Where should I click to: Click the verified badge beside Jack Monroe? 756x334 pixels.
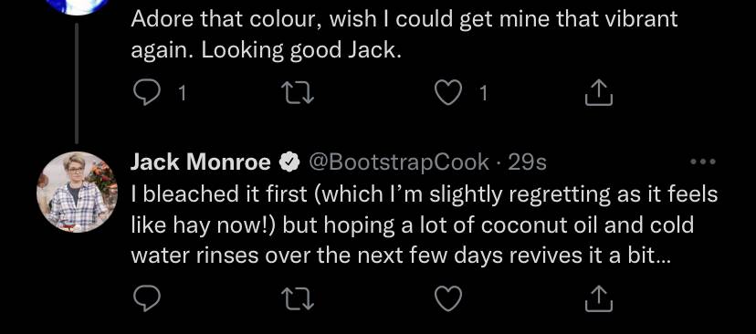[288, 163]
